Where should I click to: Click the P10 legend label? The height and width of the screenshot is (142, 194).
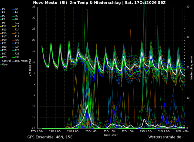point(16,23)
